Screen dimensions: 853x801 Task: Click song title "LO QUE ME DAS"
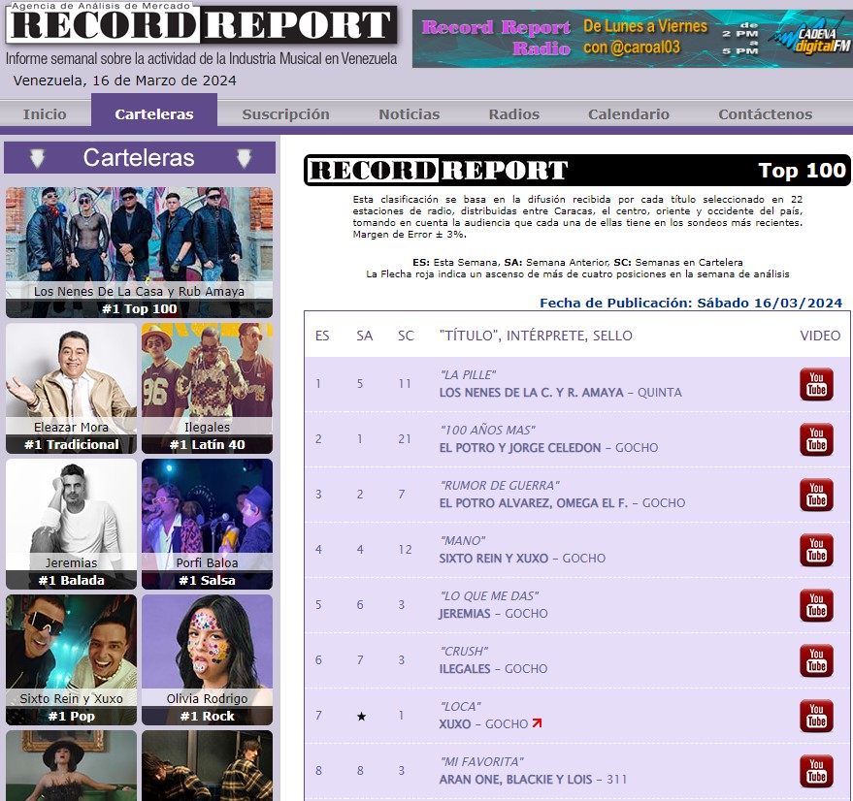[x=490, y=596]
